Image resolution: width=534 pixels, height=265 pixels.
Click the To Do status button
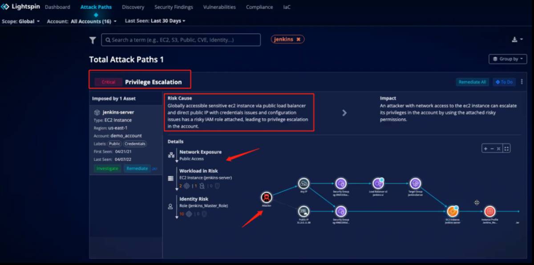pyautogui.click(x=504, y=82)
